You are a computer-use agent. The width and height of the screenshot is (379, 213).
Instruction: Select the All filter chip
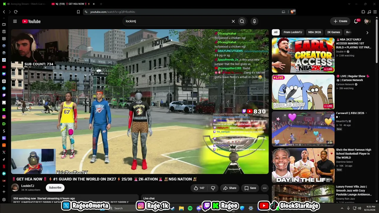coord(276,32)
